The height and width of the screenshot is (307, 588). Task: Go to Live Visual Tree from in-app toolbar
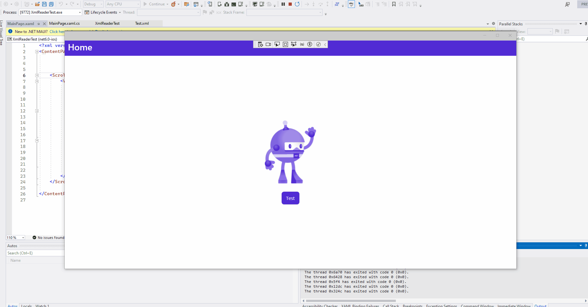(x=260, y=44)
